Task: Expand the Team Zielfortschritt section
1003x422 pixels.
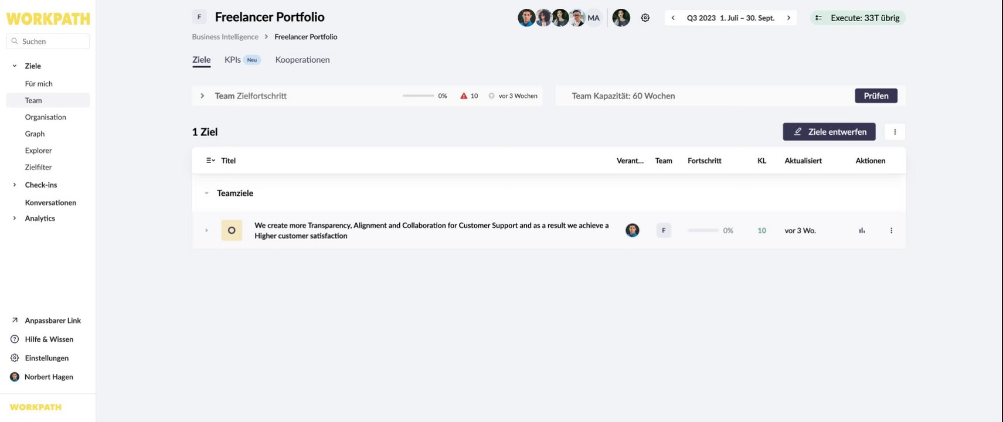Action: (202, 96)
